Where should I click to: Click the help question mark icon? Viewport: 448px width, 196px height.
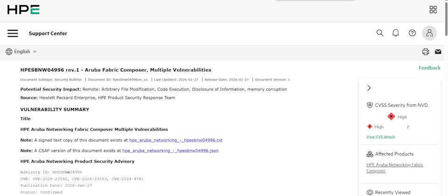pos(412,33)
